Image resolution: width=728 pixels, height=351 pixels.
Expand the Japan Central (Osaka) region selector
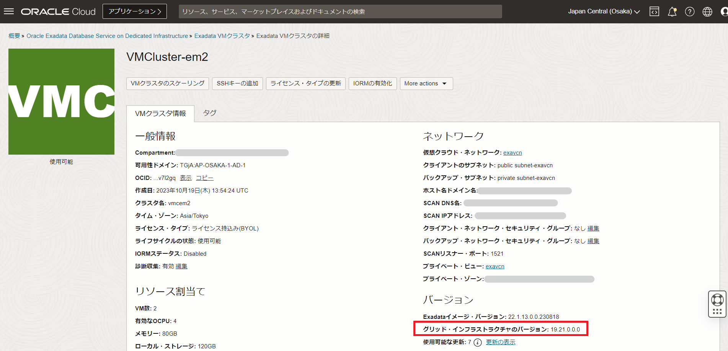tap(604, 11)
